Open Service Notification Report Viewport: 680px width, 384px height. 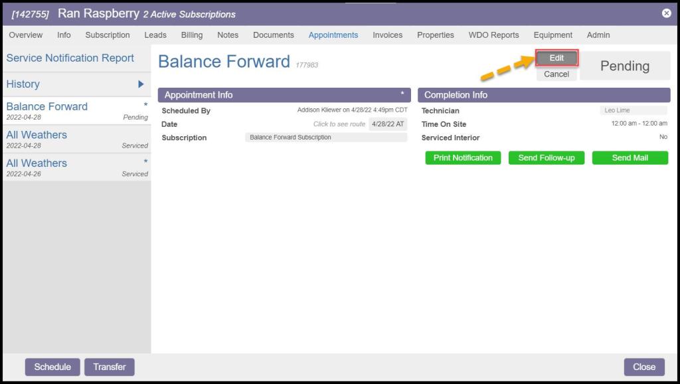(70, 58)
